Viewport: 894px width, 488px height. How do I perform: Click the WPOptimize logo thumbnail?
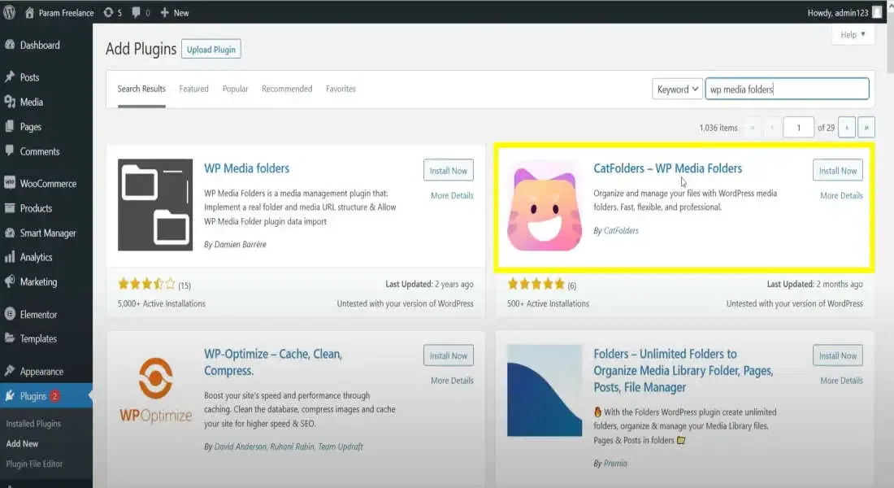155,390
